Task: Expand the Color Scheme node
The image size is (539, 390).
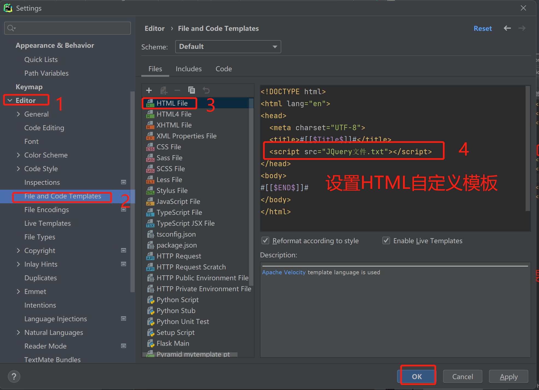Action: tap(18, 155)
